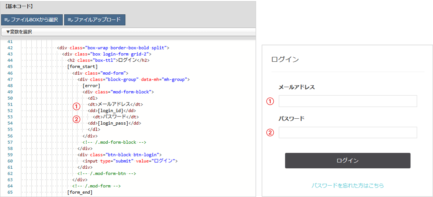Viewport: 433px width, 197px height.
Task: Click the [form_end] tag on line 65
Action: [80, 192]
